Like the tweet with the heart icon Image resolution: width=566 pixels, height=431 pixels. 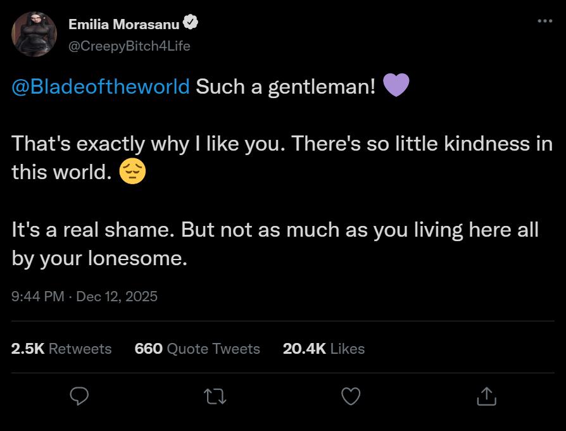coord(351,396)
